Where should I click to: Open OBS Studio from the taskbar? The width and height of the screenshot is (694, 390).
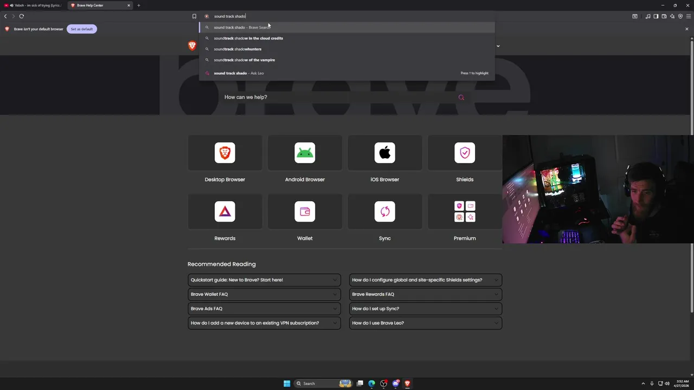384,383
